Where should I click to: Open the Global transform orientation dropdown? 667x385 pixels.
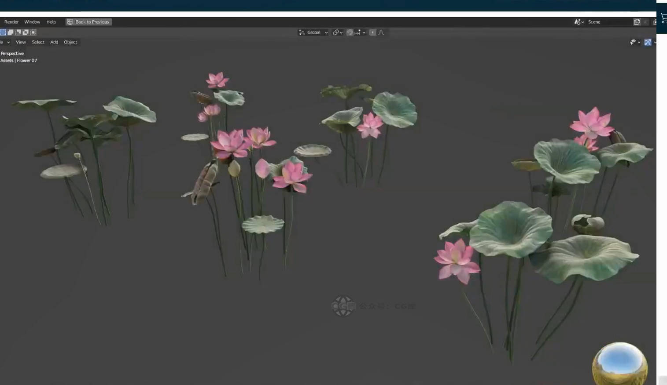(313, 33)
